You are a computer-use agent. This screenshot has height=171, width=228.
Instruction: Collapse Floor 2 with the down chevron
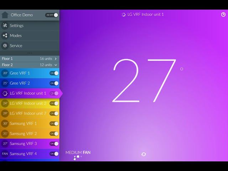(56, 65)
